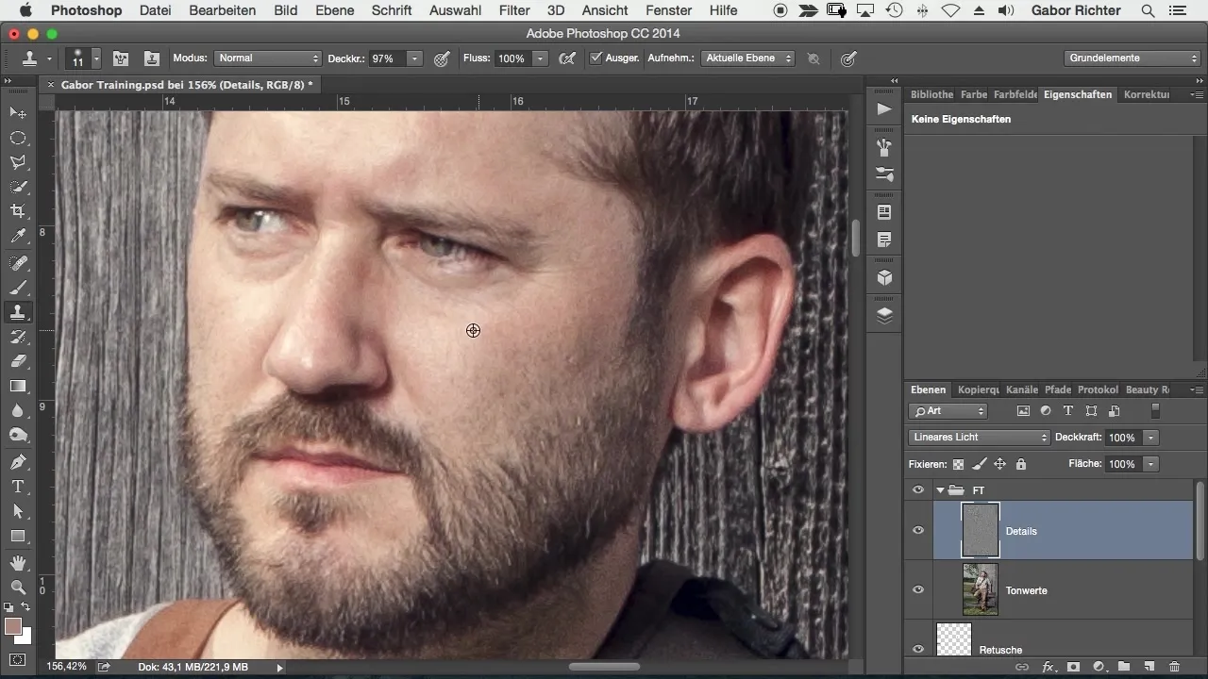Screen dimensions: 1208x679
Task: Select the Path Selection tool
Action: pos(18,511)
